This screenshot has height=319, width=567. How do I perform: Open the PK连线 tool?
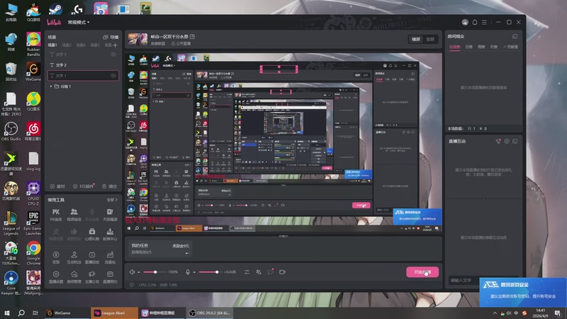(56, 215)
